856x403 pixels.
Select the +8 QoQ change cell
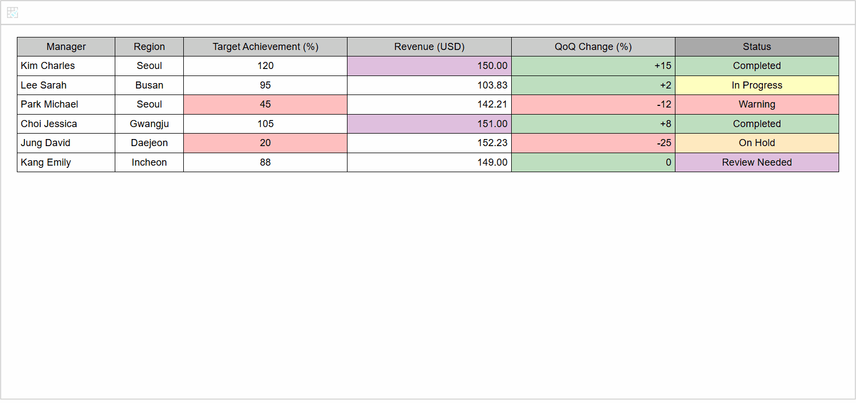pyautogui.click(x=593, y=124)
